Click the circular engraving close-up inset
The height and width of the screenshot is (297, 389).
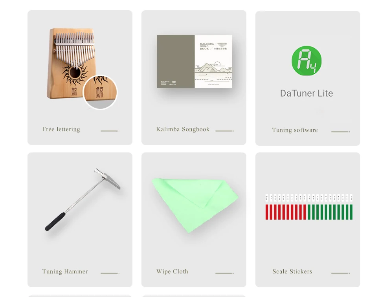100,92
